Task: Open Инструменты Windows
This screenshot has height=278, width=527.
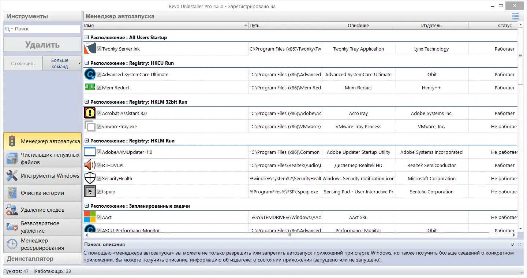Action: [42, 176]
